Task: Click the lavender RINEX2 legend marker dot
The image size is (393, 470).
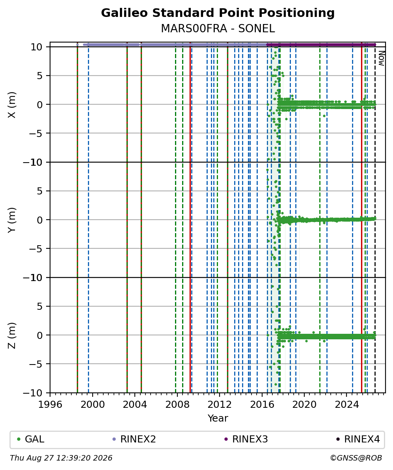Action: (114, 439)
